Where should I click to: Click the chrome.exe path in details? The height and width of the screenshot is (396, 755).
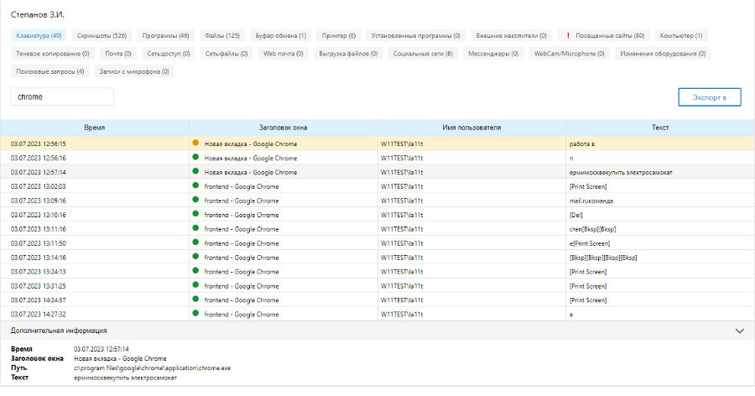[152, 368]
